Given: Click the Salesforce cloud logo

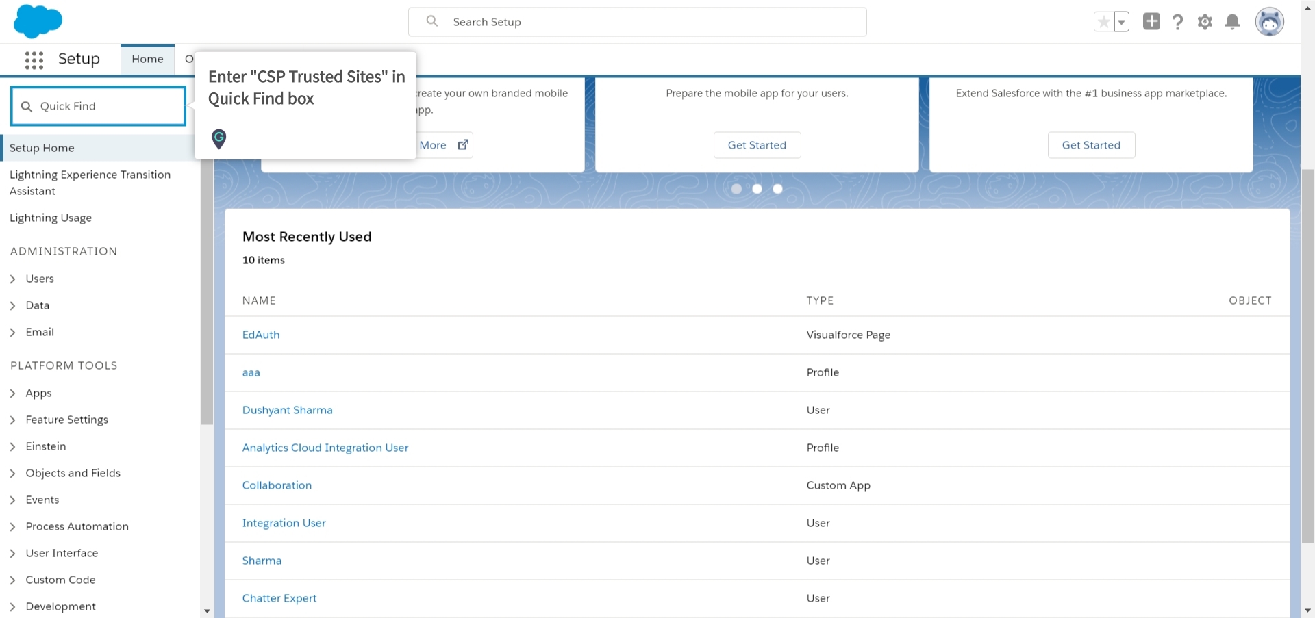Looking at the screenshot, I should point(38,21).
